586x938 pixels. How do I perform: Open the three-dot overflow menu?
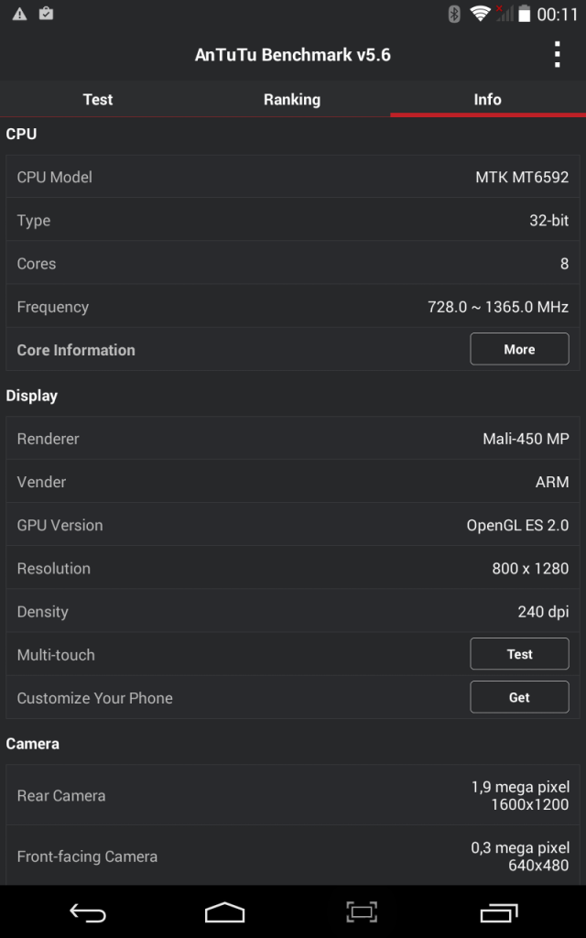point(557,55)
